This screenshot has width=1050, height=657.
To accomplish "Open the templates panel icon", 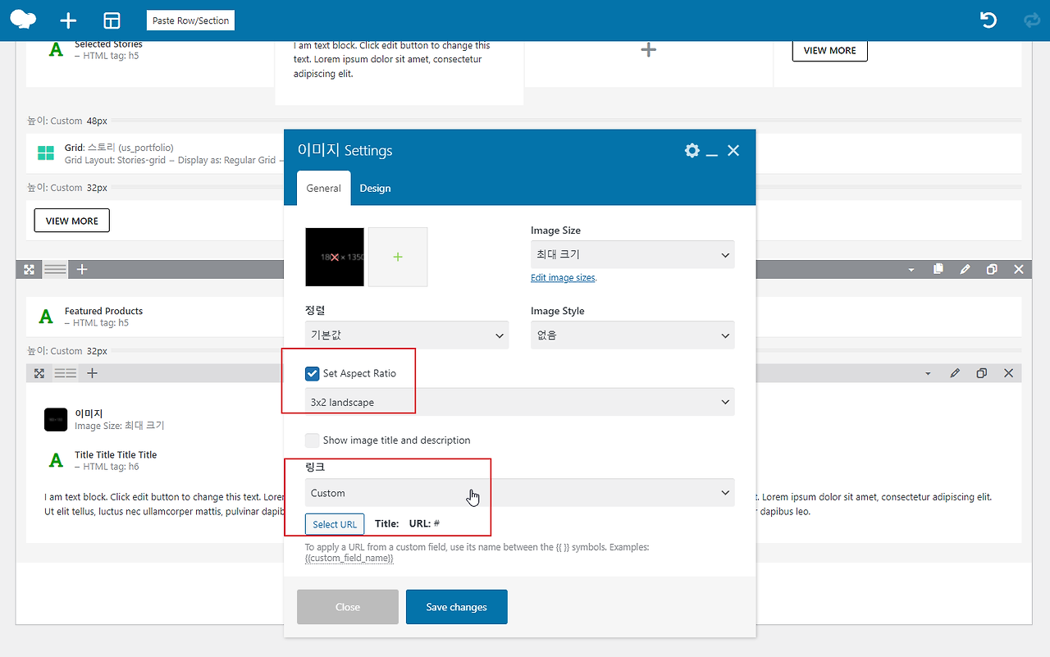I will 112,21.
